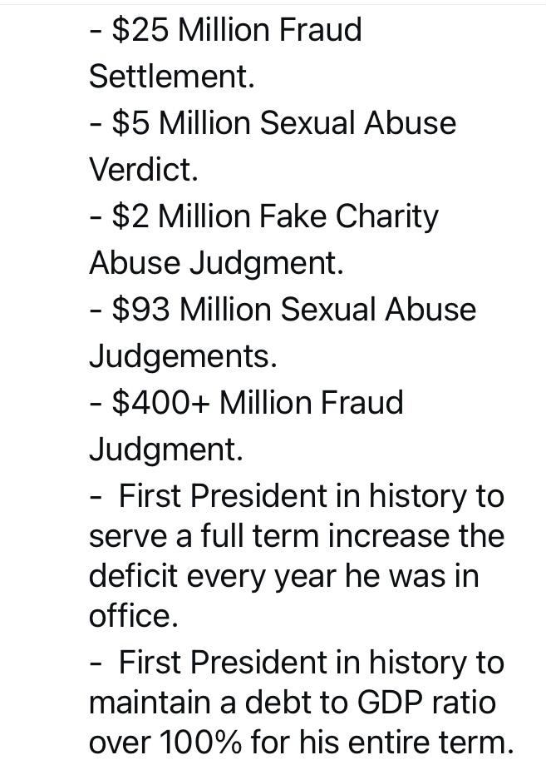Tap the "$400+ Million Fraud" line
This screenshot has height=765, width=546.
tap(246, 403)
